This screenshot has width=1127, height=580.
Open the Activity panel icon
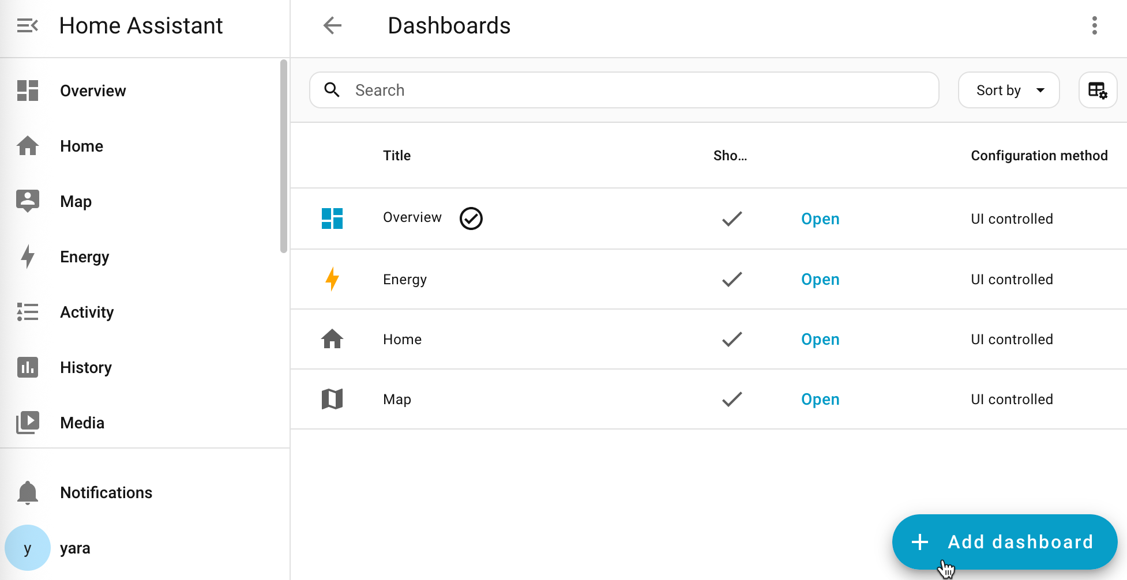click(27, 312)
